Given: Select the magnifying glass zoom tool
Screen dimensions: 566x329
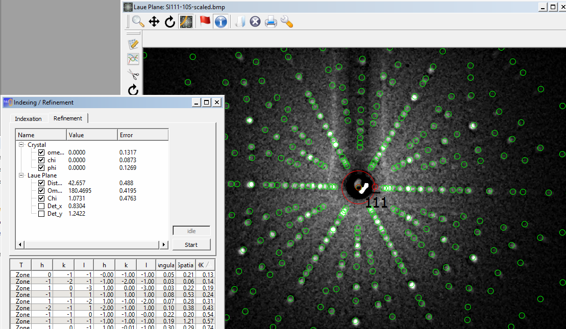Looking at the screenshot, I should point(138,21).
